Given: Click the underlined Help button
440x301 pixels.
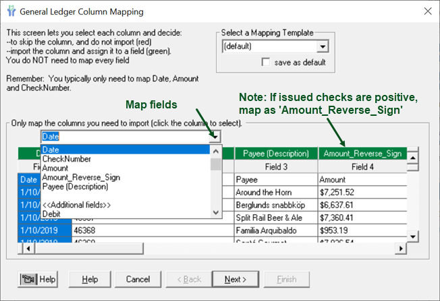Looking at the screenshot, I should click(x=90, y=279).
